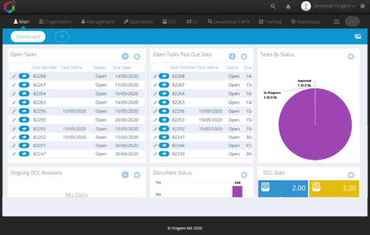Edit task 82268 in Open Tasks

14,76
